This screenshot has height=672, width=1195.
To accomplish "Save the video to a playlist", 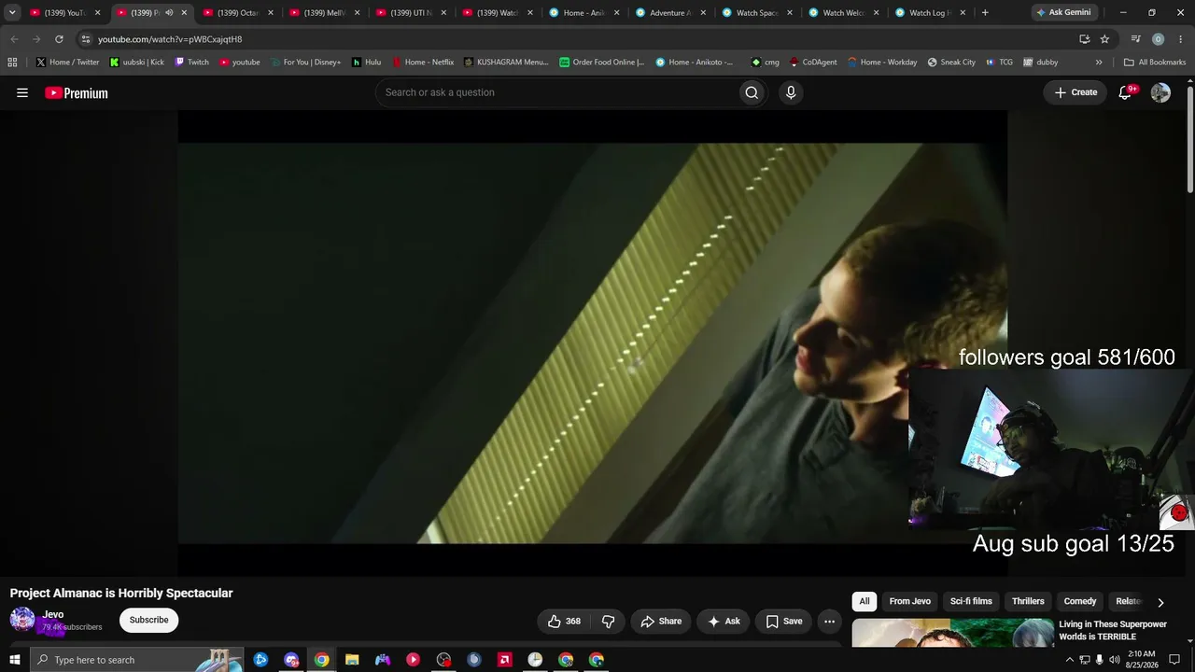I will [x=784, y=621].
